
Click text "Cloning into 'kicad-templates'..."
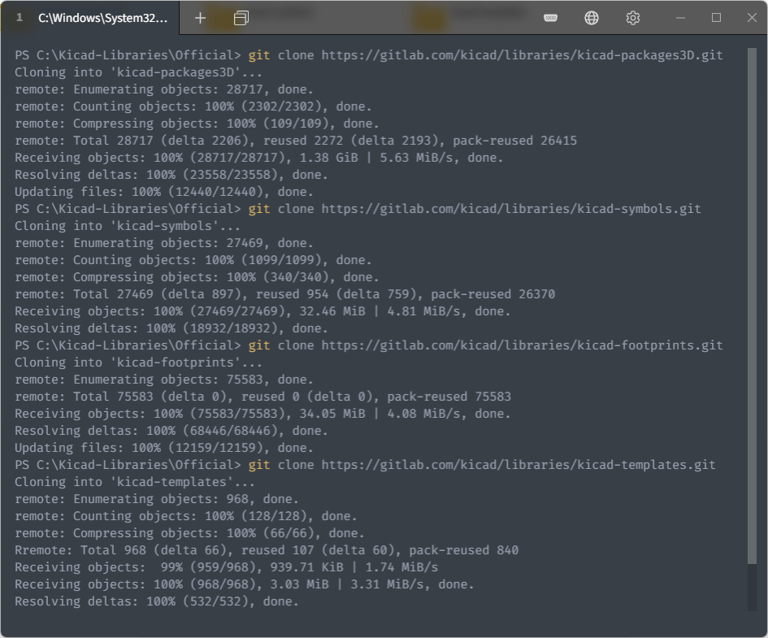pyautogui.click(x=135, y=482)
